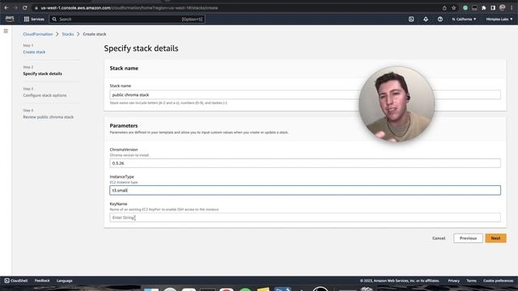
Task: Click the KeyName Enter String field
Action: pyautogui.click(x=305, y=217)
